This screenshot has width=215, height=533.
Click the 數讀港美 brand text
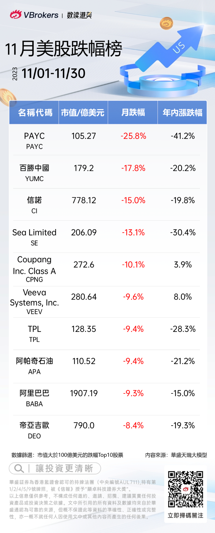tap(79, 15)
